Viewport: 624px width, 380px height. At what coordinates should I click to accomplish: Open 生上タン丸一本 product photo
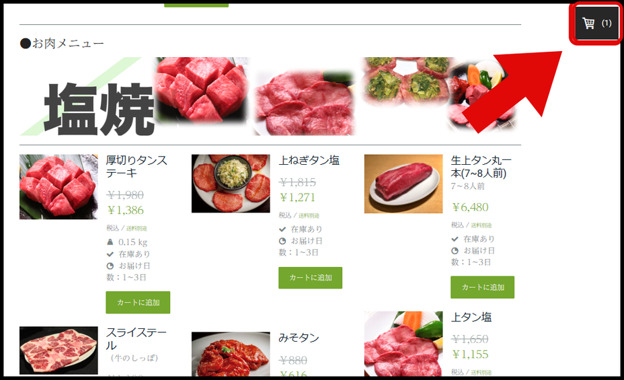[403, 184]
